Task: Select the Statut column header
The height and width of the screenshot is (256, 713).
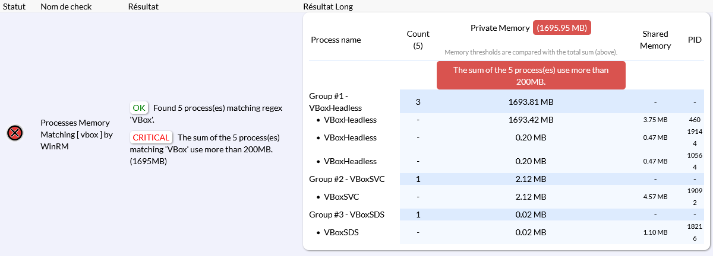Action: (14, 7)
